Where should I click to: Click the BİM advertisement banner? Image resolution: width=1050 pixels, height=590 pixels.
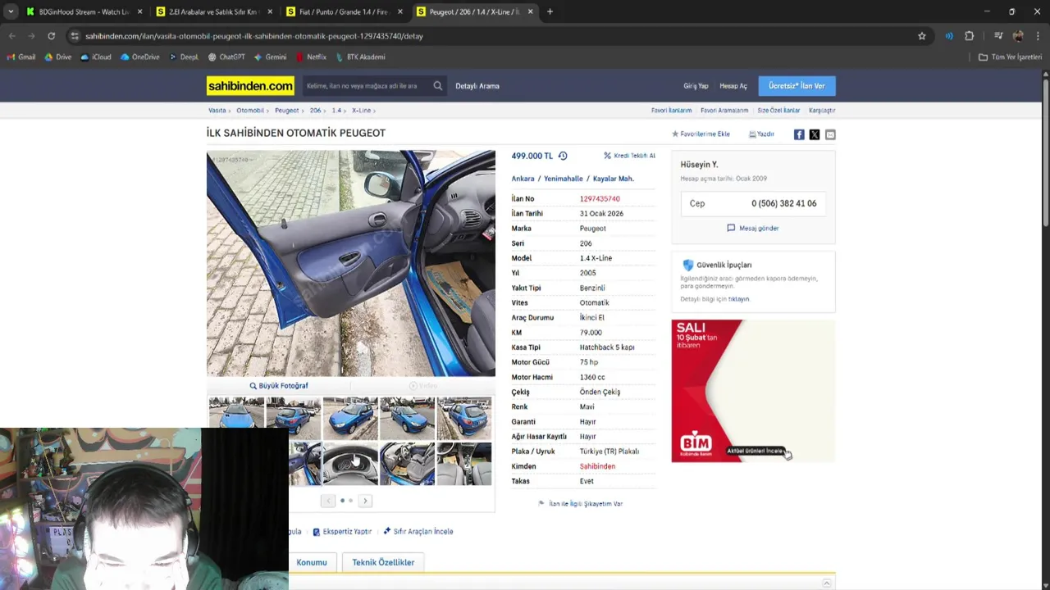click(753, 391)
